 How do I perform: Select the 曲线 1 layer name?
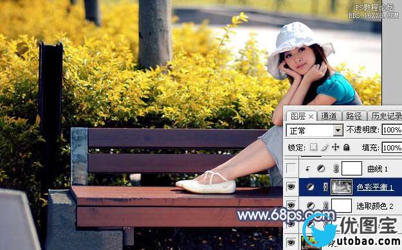point(378,169)
